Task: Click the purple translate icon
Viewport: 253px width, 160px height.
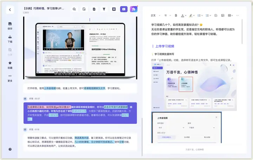Action: tap(134, 9)
